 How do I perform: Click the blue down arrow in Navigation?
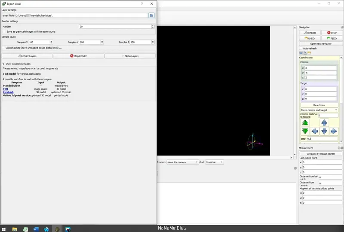pos(324,131)
